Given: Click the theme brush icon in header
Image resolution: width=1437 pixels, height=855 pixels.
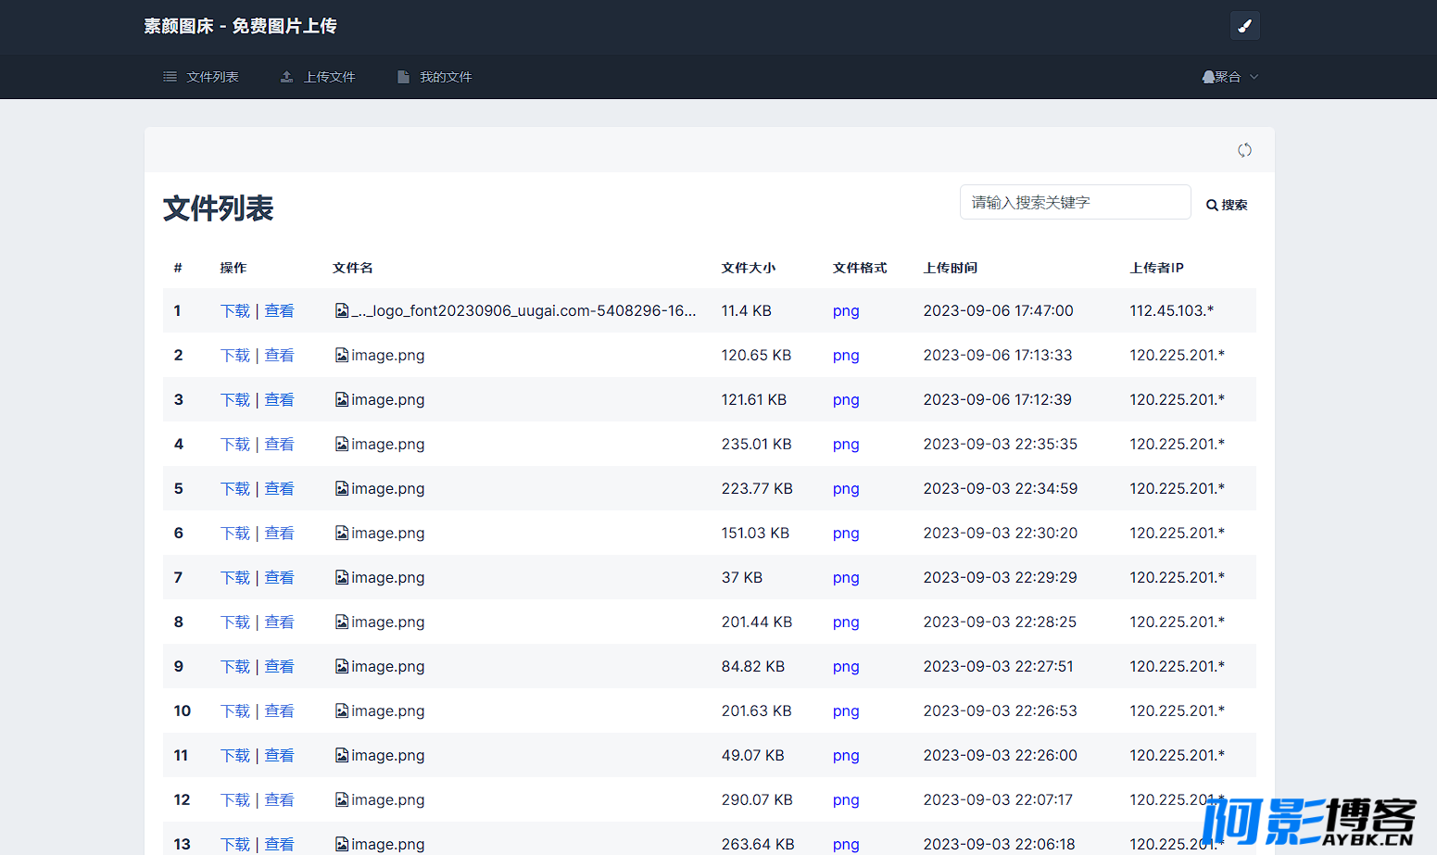Looking at the screenshot, I should point(1244,26).
